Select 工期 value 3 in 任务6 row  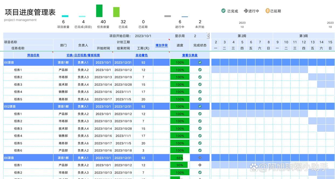tap(143, 150)
